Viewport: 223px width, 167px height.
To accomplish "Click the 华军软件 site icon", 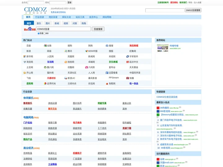I will [128, 57].
